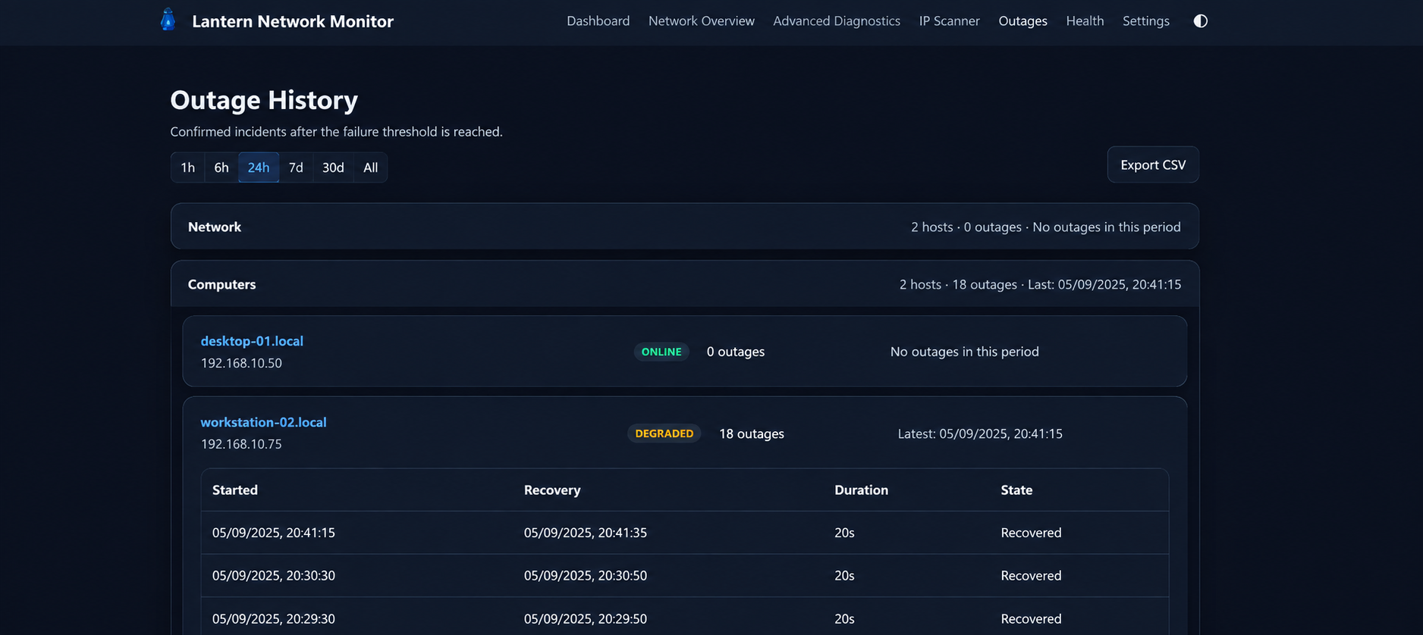The image size is (1423, 635).
Task: Click the 18 outages count for workstation-02
Action: click(751, 433)
